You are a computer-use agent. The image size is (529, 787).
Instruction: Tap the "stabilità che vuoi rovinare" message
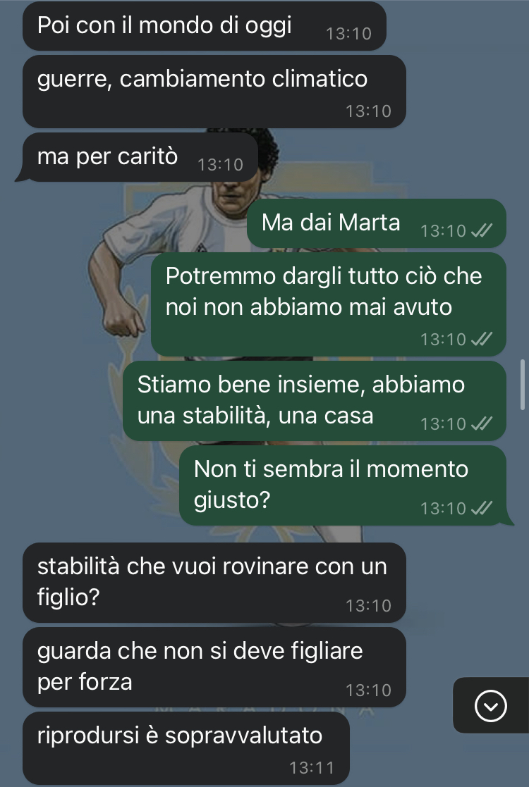[214, 582]
